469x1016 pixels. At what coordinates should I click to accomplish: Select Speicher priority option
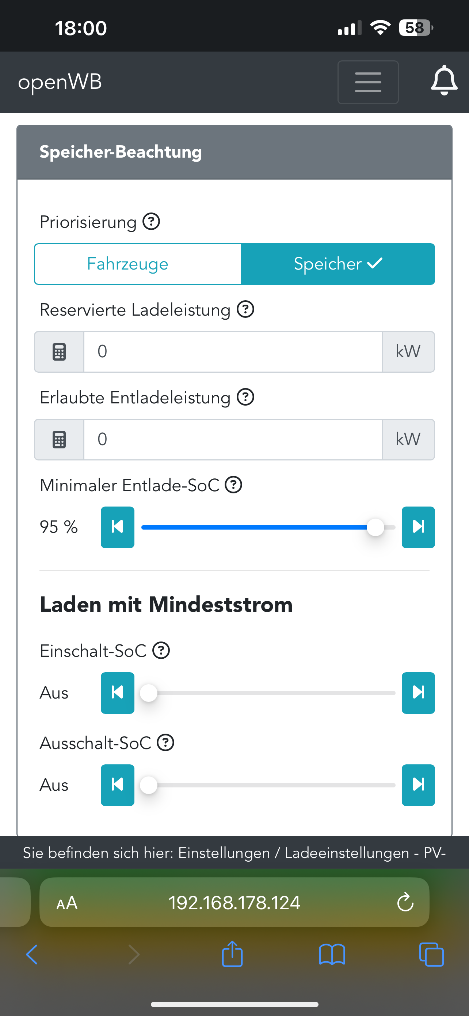(338, 264)
